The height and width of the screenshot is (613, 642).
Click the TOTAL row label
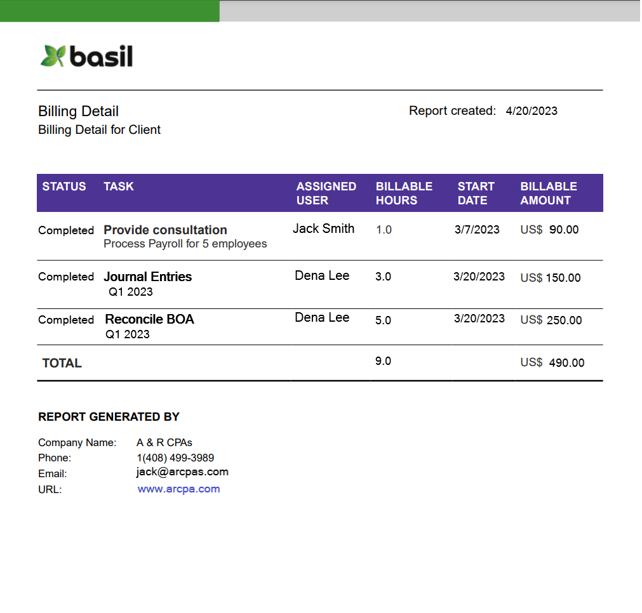(x=62, y=364)
